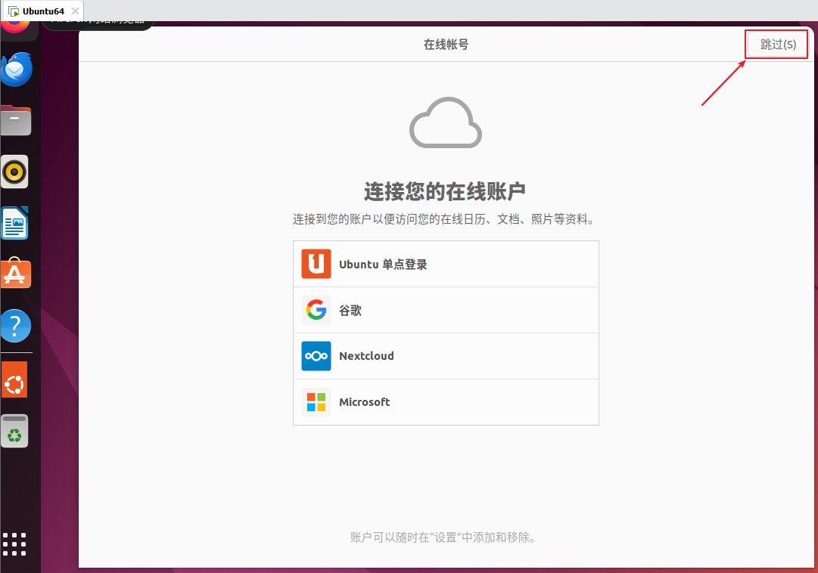Click the cloud illustration icon
The height and width of the screenshot is (573, 818).
click(446, 123)
